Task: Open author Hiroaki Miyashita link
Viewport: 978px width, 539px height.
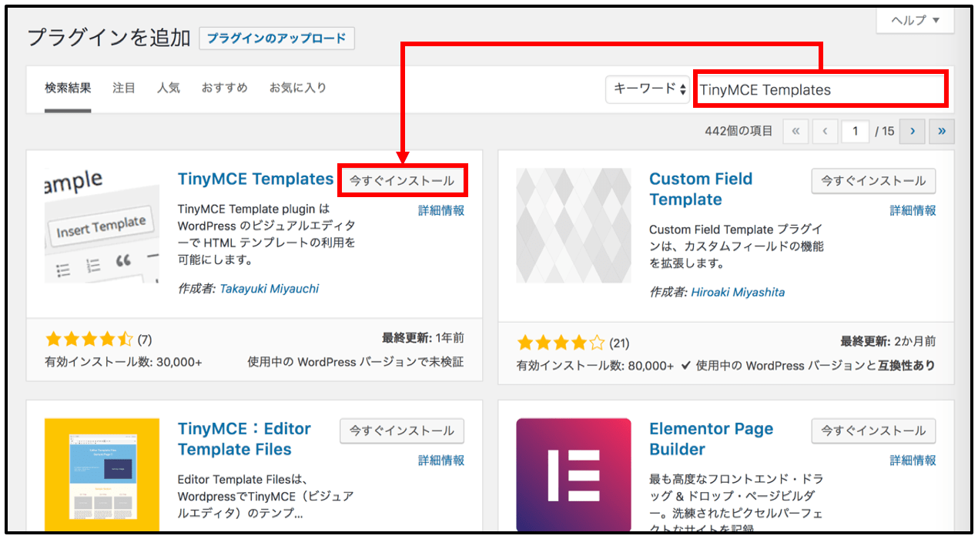Action: [x=738, y=292]
